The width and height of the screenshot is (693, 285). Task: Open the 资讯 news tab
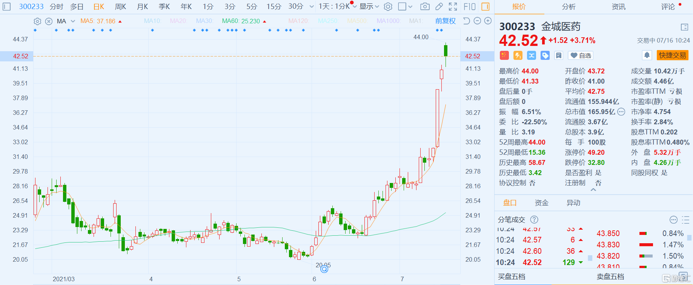point(619,7)
